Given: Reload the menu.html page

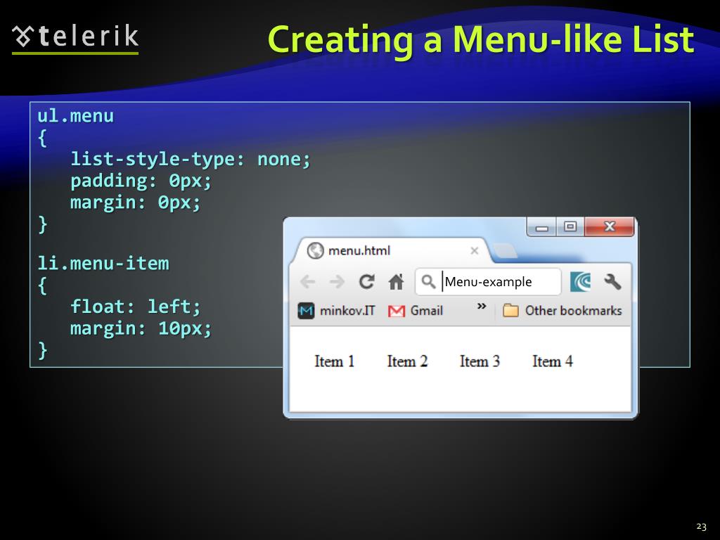Looking at the screenshot, I should pos(366,281).
